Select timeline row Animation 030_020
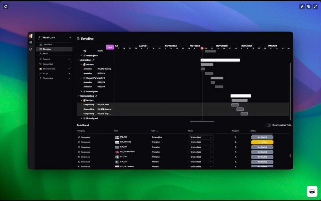 [x=183, y=82]
